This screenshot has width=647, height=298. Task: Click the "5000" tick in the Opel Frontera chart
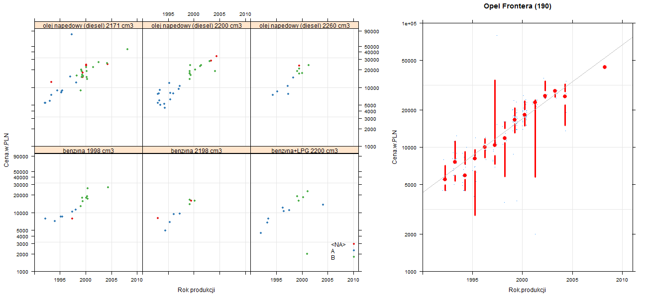pos(412,185)
